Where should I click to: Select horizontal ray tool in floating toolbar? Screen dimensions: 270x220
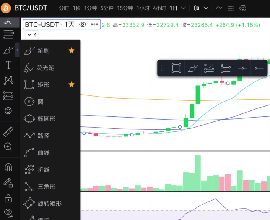click(259, 68)
